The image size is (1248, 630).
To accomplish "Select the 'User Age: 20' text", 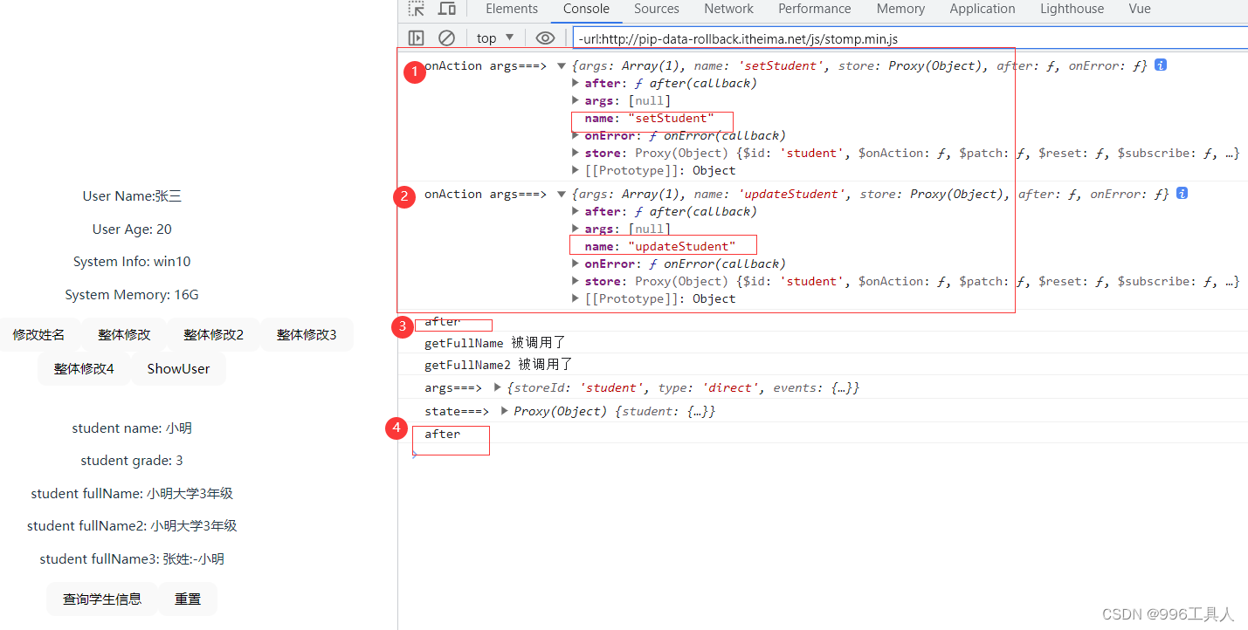I will pos(132,229).
